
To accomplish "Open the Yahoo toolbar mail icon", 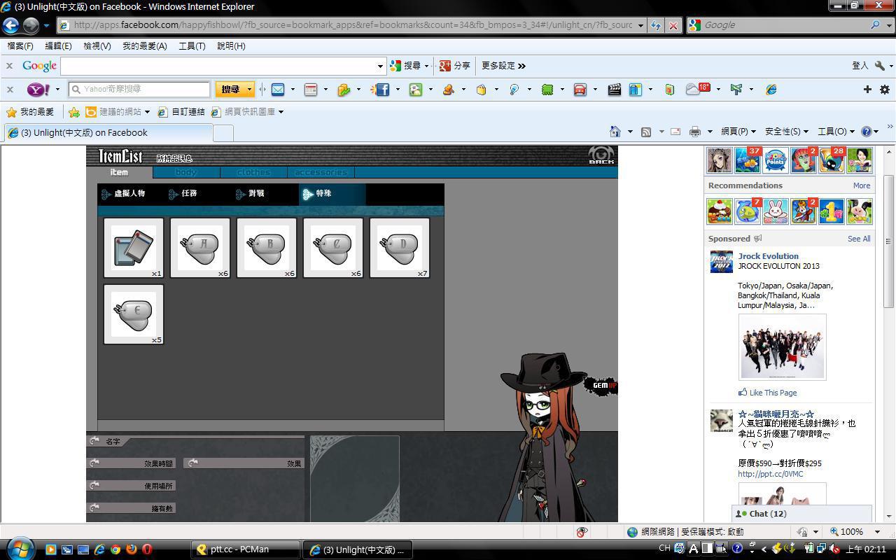I will [x=278, y=90].
